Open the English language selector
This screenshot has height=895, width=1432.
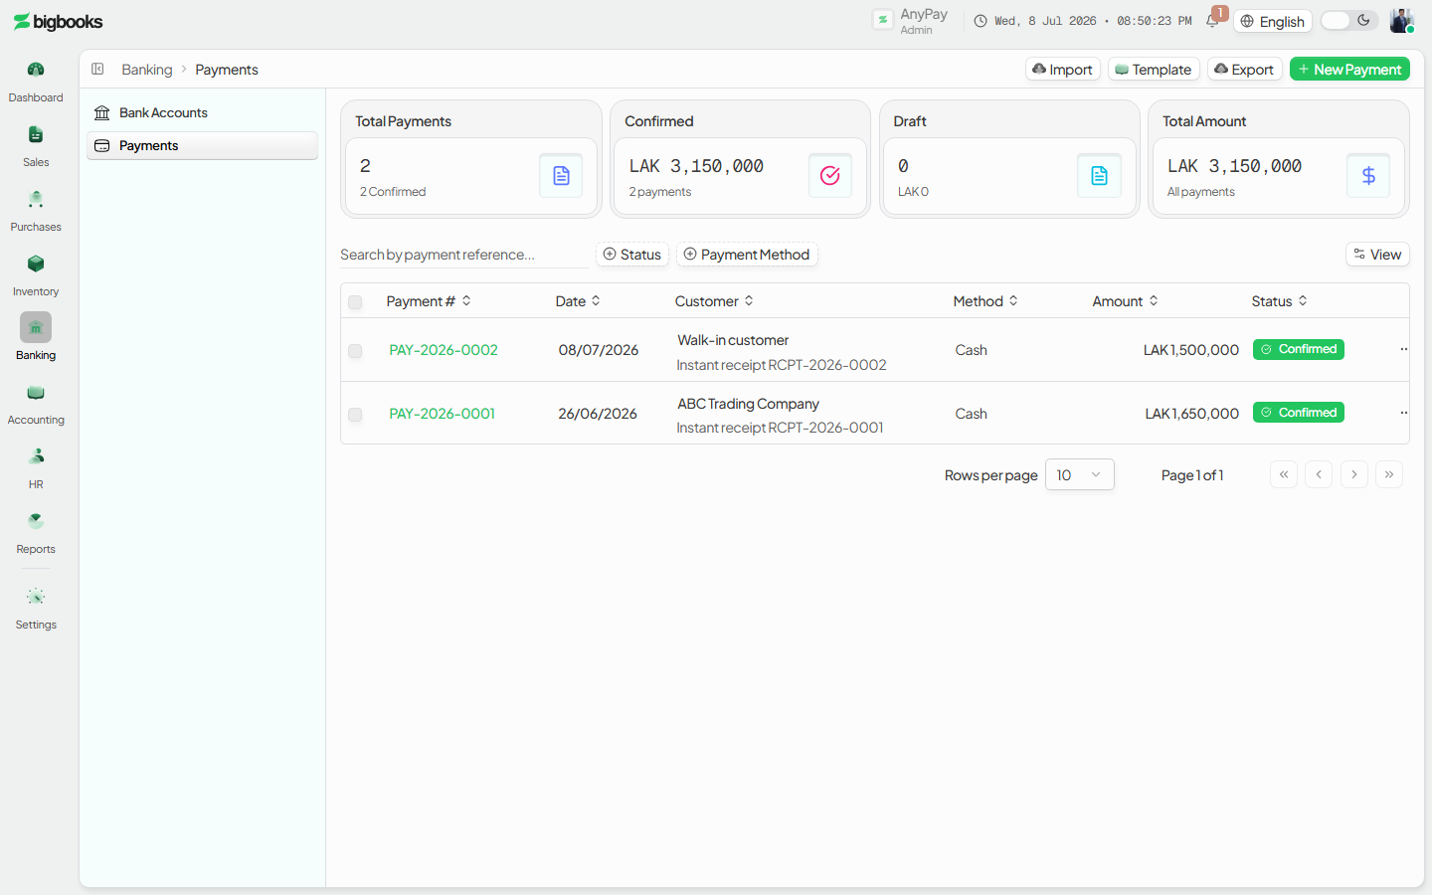(1273, 21)
